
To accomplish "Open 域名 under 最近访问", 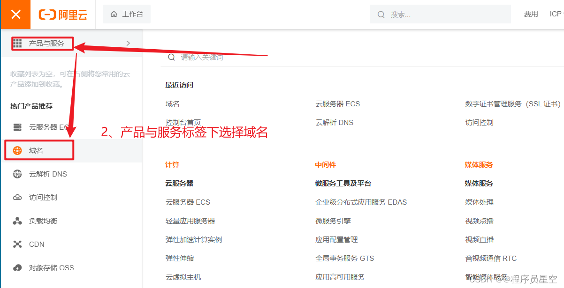I will click(173, 103).
